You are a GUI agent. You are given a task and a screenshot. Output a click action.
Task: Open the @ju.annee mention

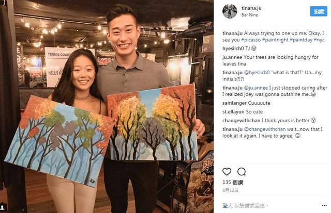tap(256, 88)
